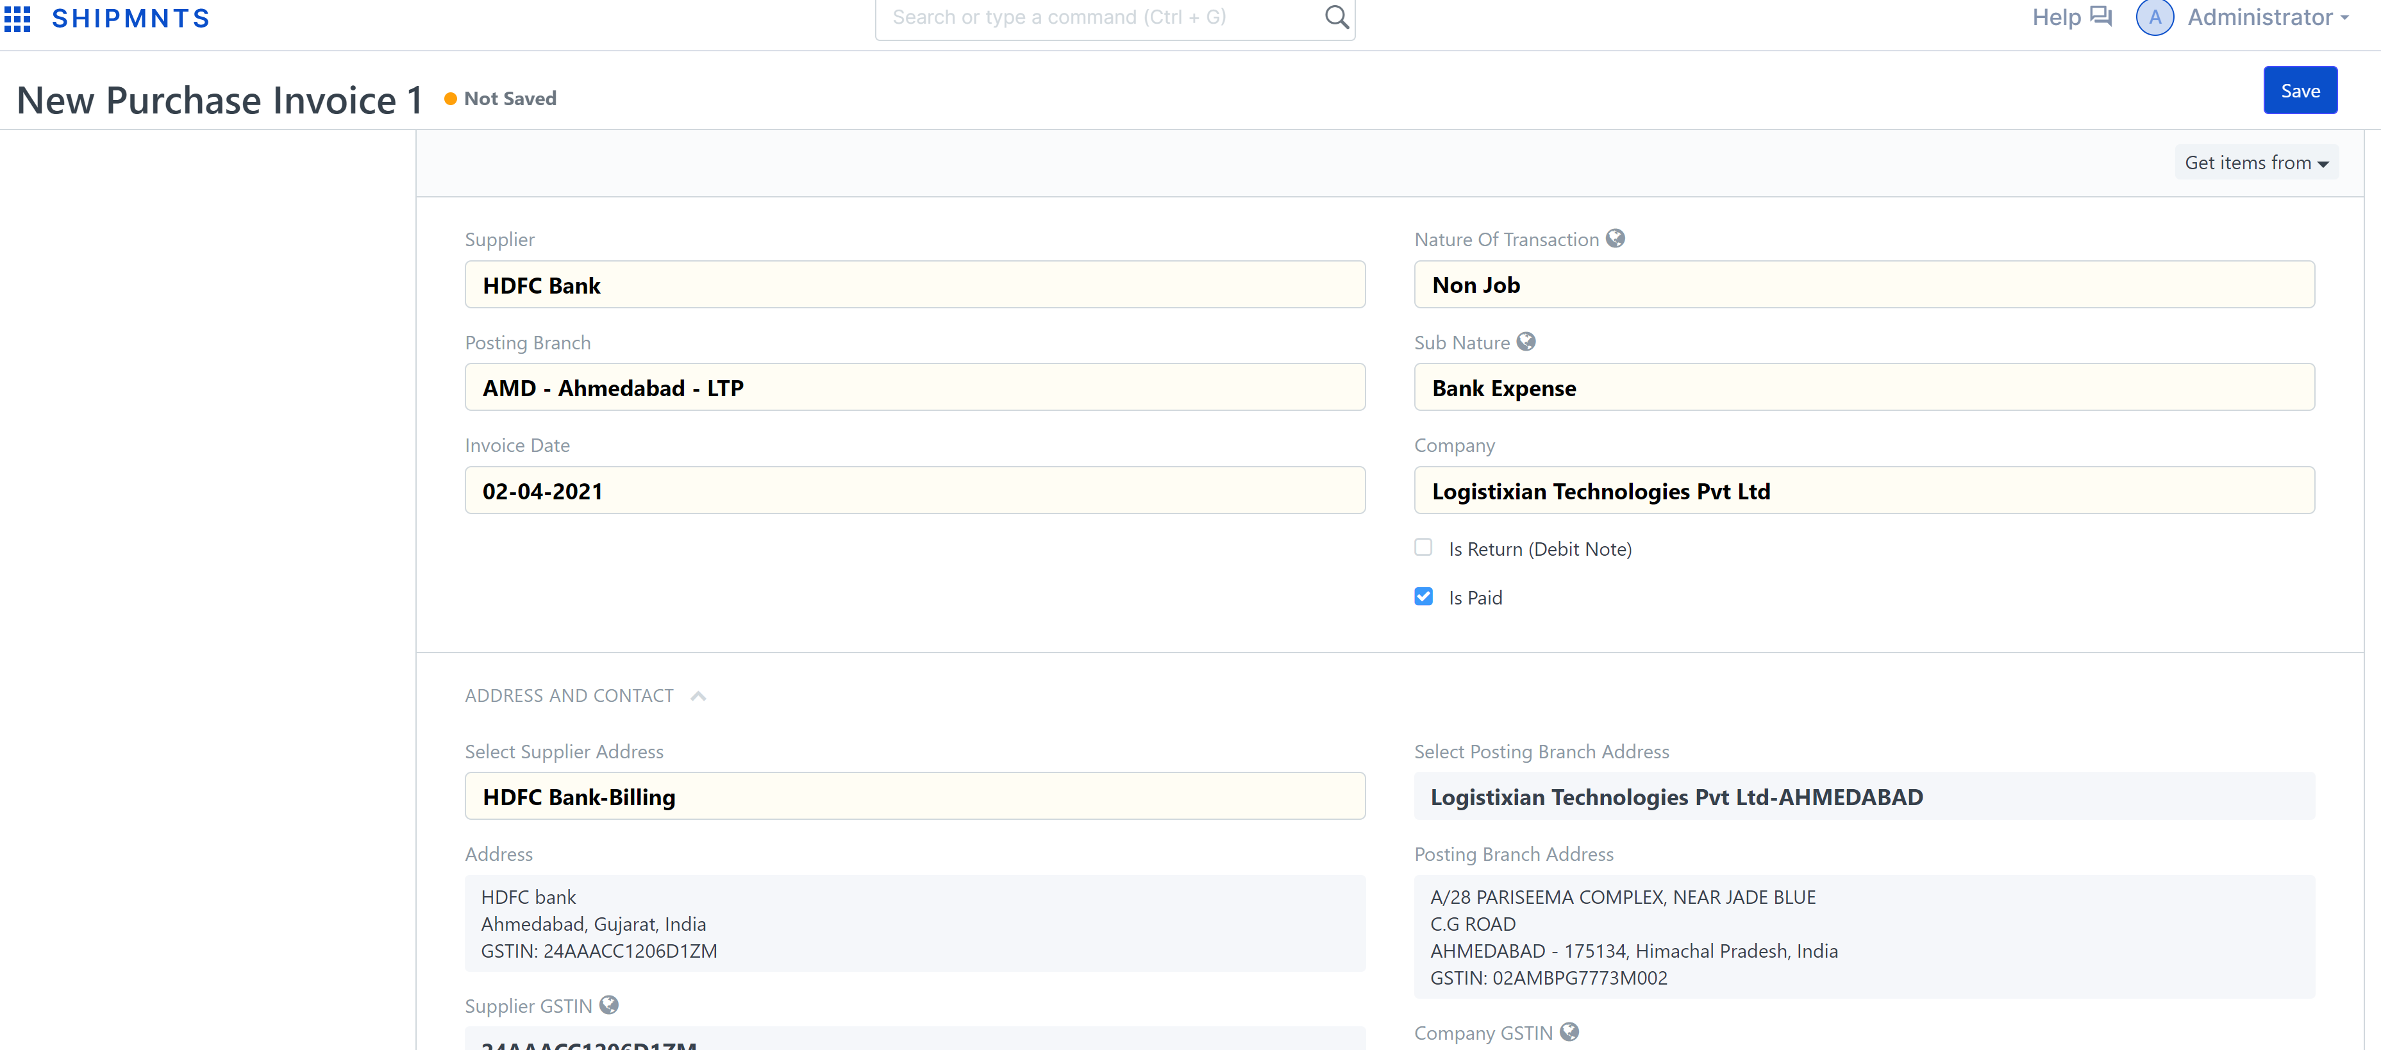Viewport: 2381px width, 1050px height.
Task: Open the Get items from dropdown
Action: point(2256,163)
